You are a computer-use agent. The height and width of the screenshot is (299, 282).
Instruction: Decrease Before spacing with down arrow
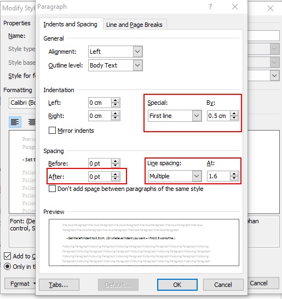point(116,165)
